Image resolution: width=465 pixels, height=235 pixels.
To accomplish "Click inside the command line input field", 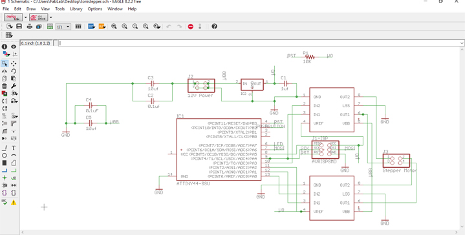I will (259, 43).
